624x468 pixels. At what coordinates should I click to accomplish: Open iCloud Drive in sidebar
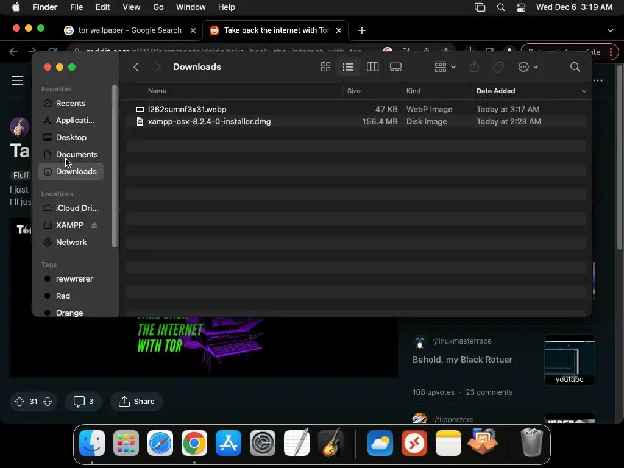(x=71, y=208)
